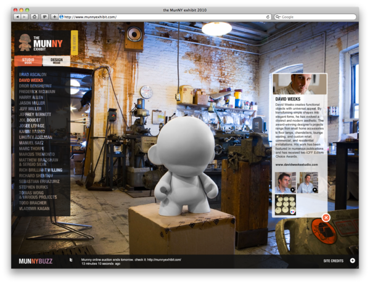Close the David Weeks info panel
This screenshot has width=370, height=284.
(326, 217)
